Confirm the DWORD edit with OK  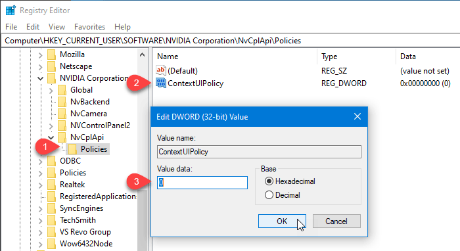pyautogui.click(x=282, y=221)
